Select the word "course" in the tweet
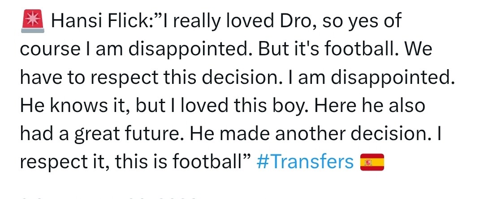This screenshot has width=484, height=199. (49, 50)
